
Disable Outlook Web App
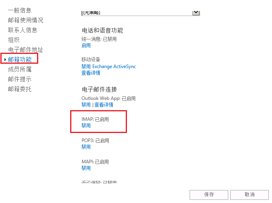[86, 105]
